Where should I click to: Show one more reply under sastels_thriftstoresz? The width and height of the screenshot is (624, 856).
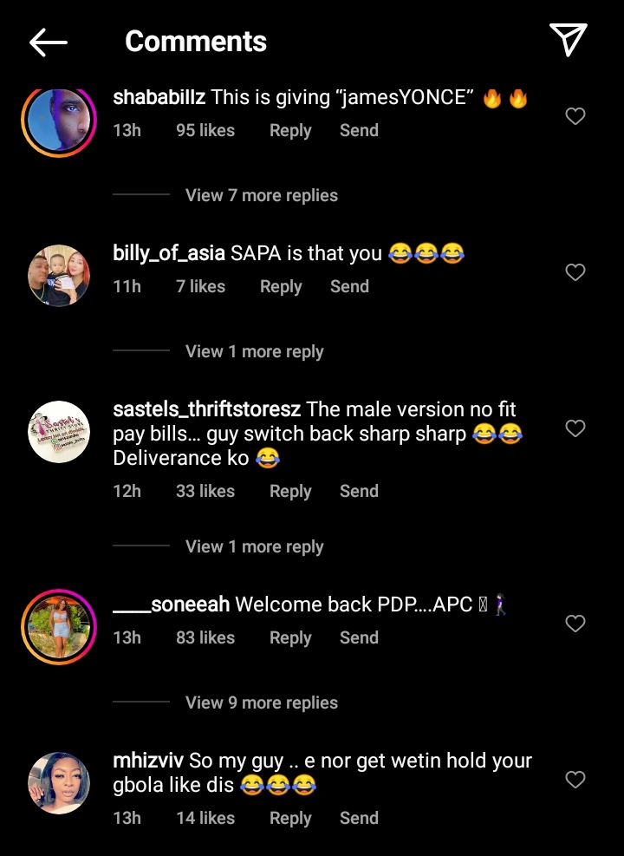254,546
